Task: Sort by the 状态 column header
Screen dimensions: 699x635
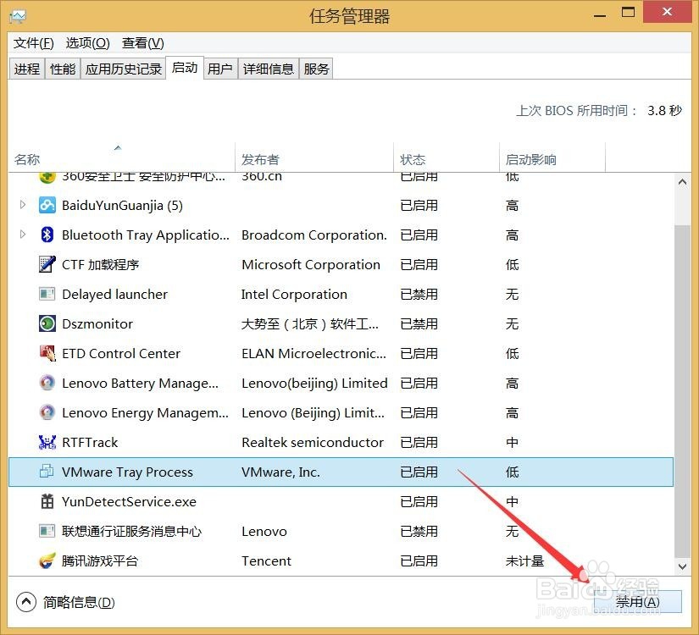Action: [x=447, y=159]
